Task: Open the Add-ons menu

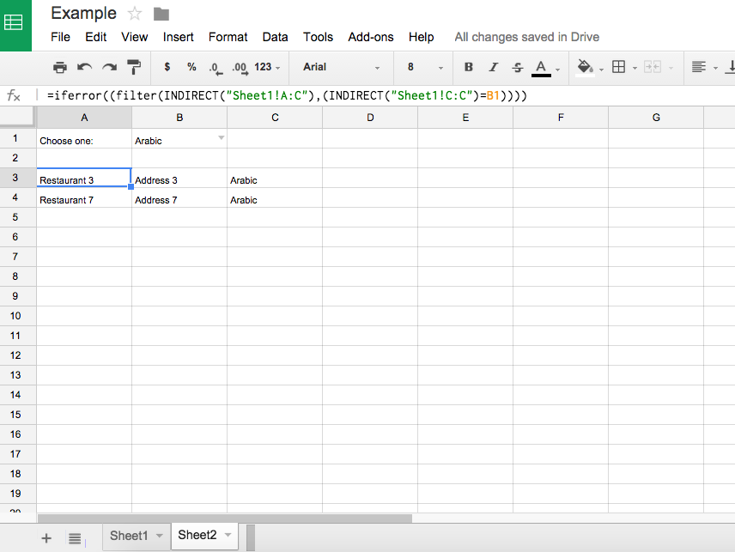Action: point(371,37)
